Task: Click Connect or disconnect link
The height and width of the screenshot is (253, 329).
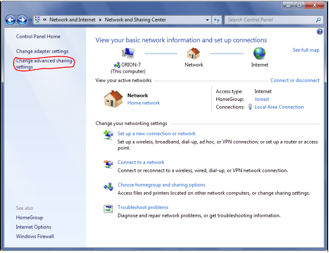Action: [295, 80]
